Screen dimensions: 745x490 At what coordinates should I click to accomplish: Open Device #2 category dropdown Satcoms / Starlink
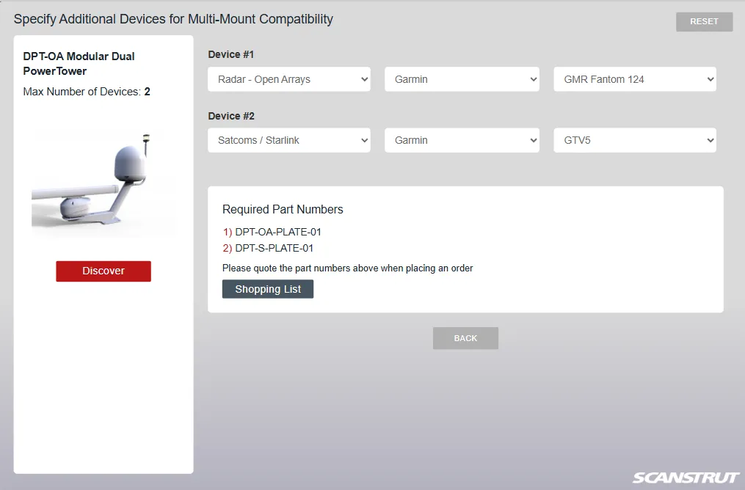(x=289, y=140)
